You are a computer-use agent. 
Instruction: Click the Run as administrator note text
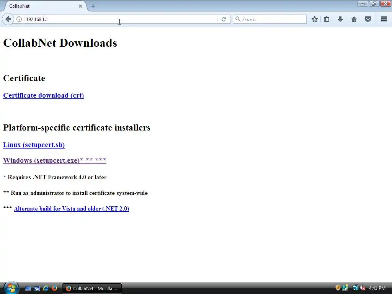(x=75, y=193)
